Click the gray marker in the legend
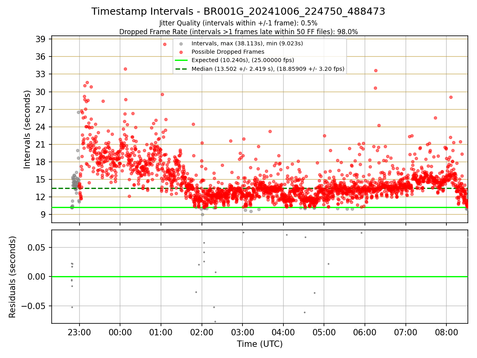The width and height of the screenshot is (477, 358). (181, 44)
